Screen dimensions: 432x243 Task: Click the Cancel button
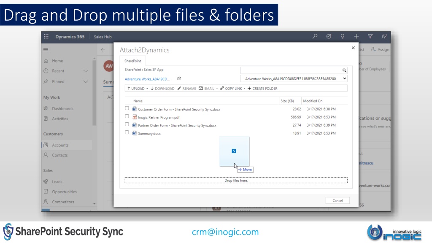pos(337,200)
